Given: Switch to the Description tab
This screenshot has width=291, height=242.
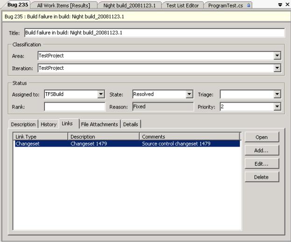Looking at the screenshot, I should coord(23,125).
